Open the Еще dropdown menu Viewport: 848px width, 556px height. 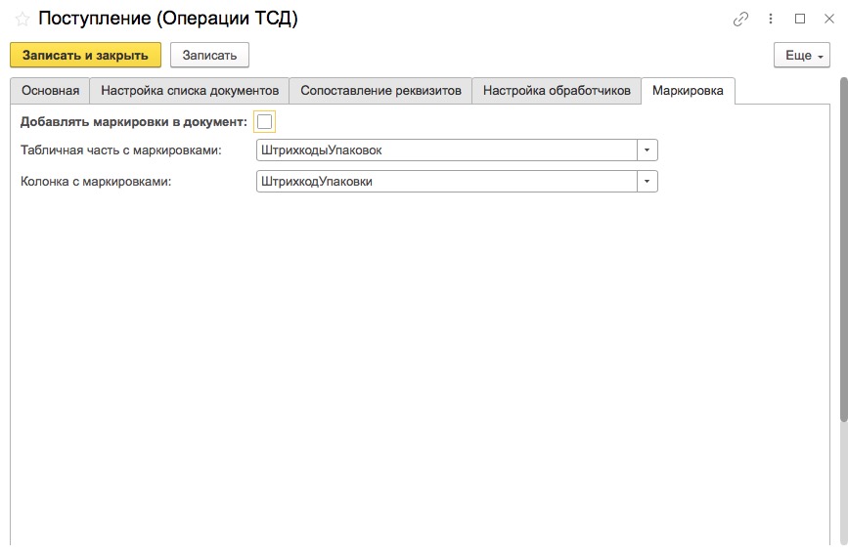[x=801, y=55]
